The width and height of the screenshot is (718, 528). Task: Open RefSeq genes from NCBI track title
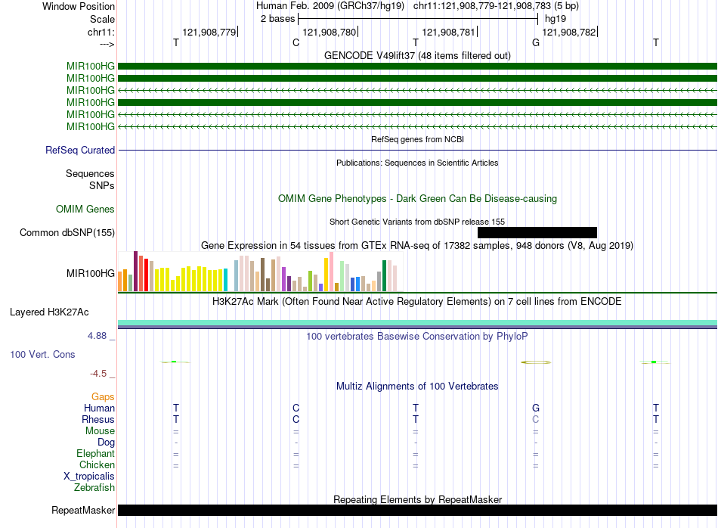417,139
